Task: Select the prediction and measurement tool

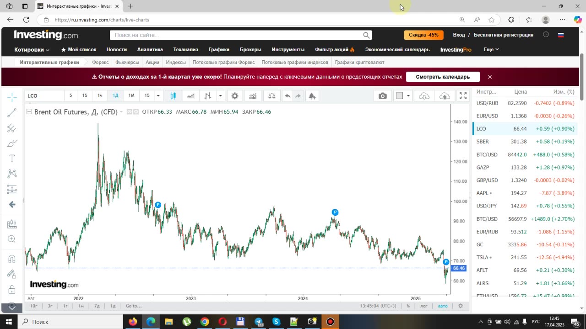Action: coord(12,189)
